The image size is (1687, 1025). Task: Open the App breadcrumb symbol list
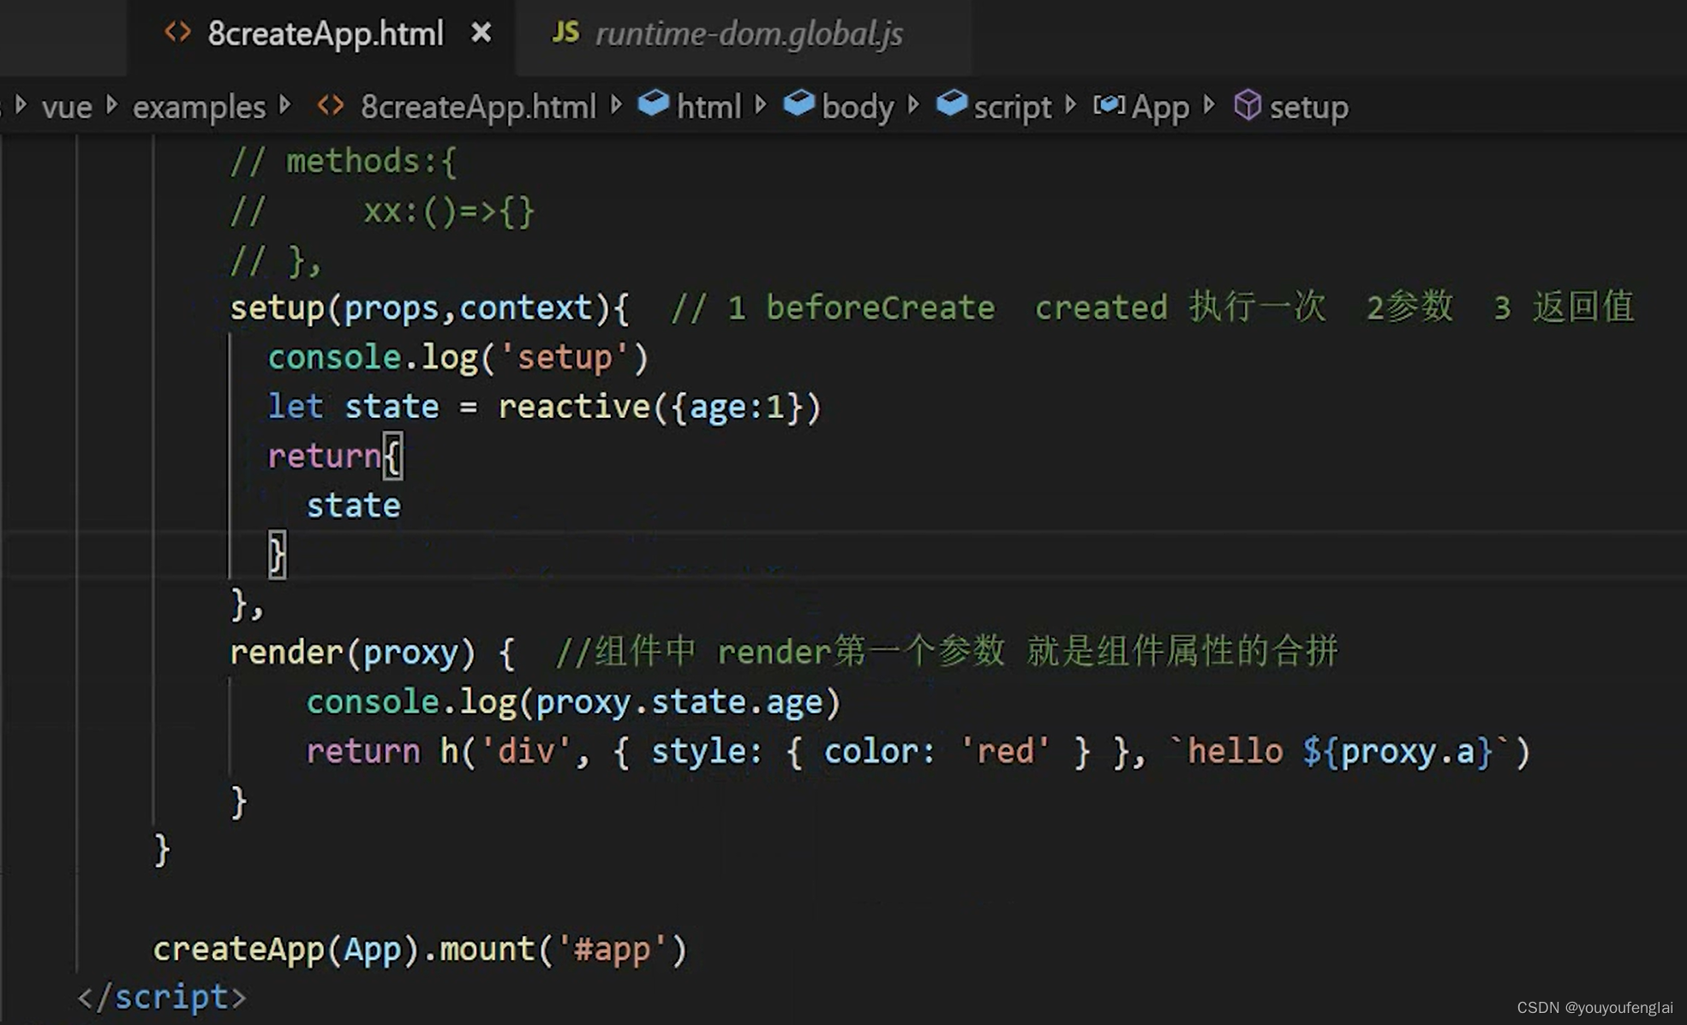(x=1160, y=107)
